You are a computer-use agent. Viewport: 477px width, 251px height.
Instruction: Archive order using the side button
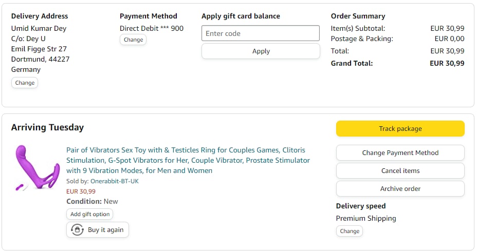click(x=400, y=188)
